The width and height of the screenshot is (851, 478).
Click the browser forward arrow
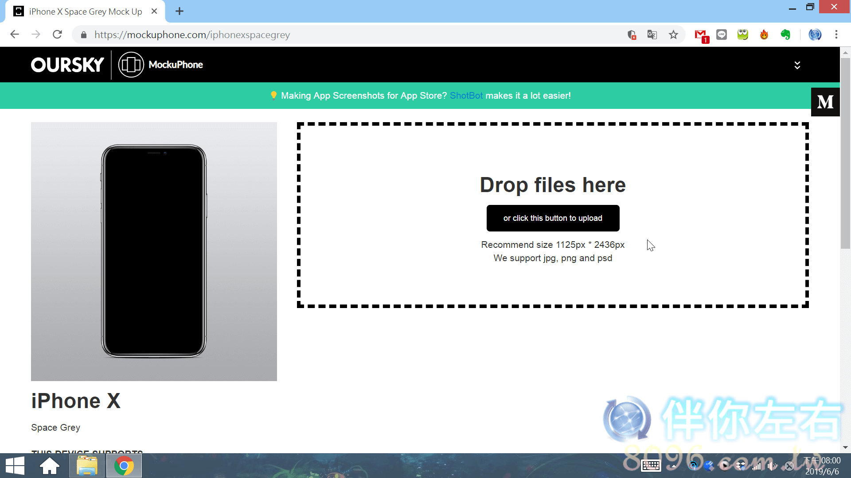click(36, 35)
